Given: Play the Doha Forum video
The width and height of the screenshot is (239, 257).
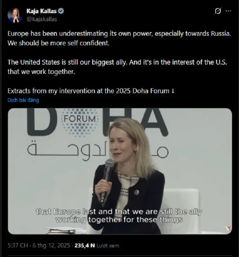Looking at the screenshot, I should pyautogui.click(x=120, y=171).
